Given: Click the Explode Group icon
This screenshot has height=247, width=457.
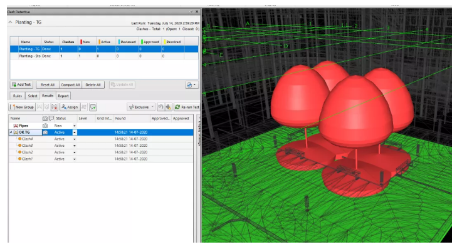Looking at the screenshot, I should [x=55, y=107].
